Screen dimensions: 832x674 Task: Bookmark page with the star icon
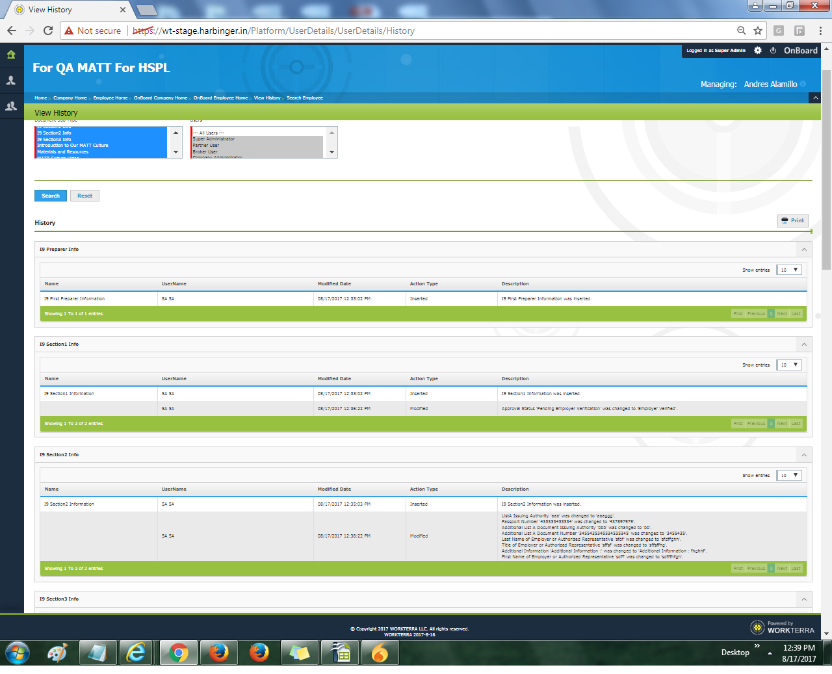pyautogui.click(x=757, y=31)
